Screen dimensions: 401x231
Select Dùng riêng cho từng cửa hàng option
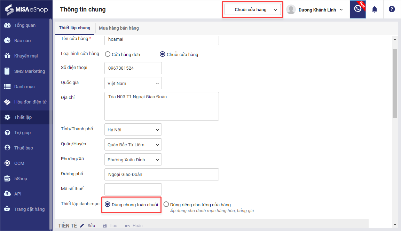(166, 205)
